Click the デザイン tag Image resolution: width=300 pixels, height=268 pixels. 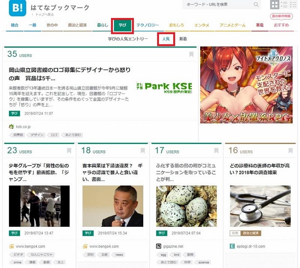(x=37, y=135)
